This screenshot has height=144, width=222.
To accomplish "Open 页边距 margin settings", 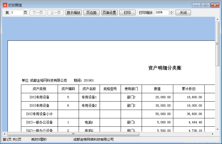I will tap(91, 13).
